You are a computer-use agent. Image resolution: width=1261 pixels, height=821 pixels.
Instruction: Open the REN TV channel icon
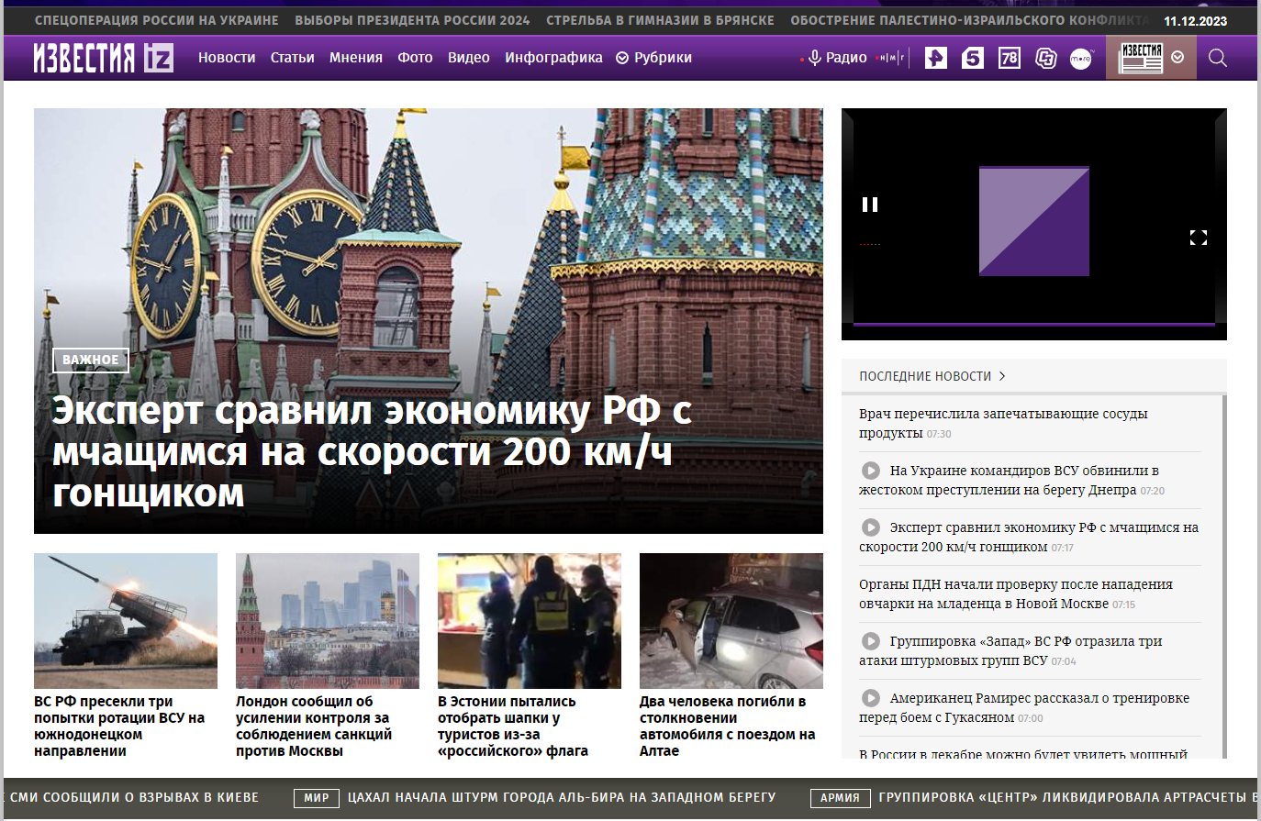coord(935,58)
